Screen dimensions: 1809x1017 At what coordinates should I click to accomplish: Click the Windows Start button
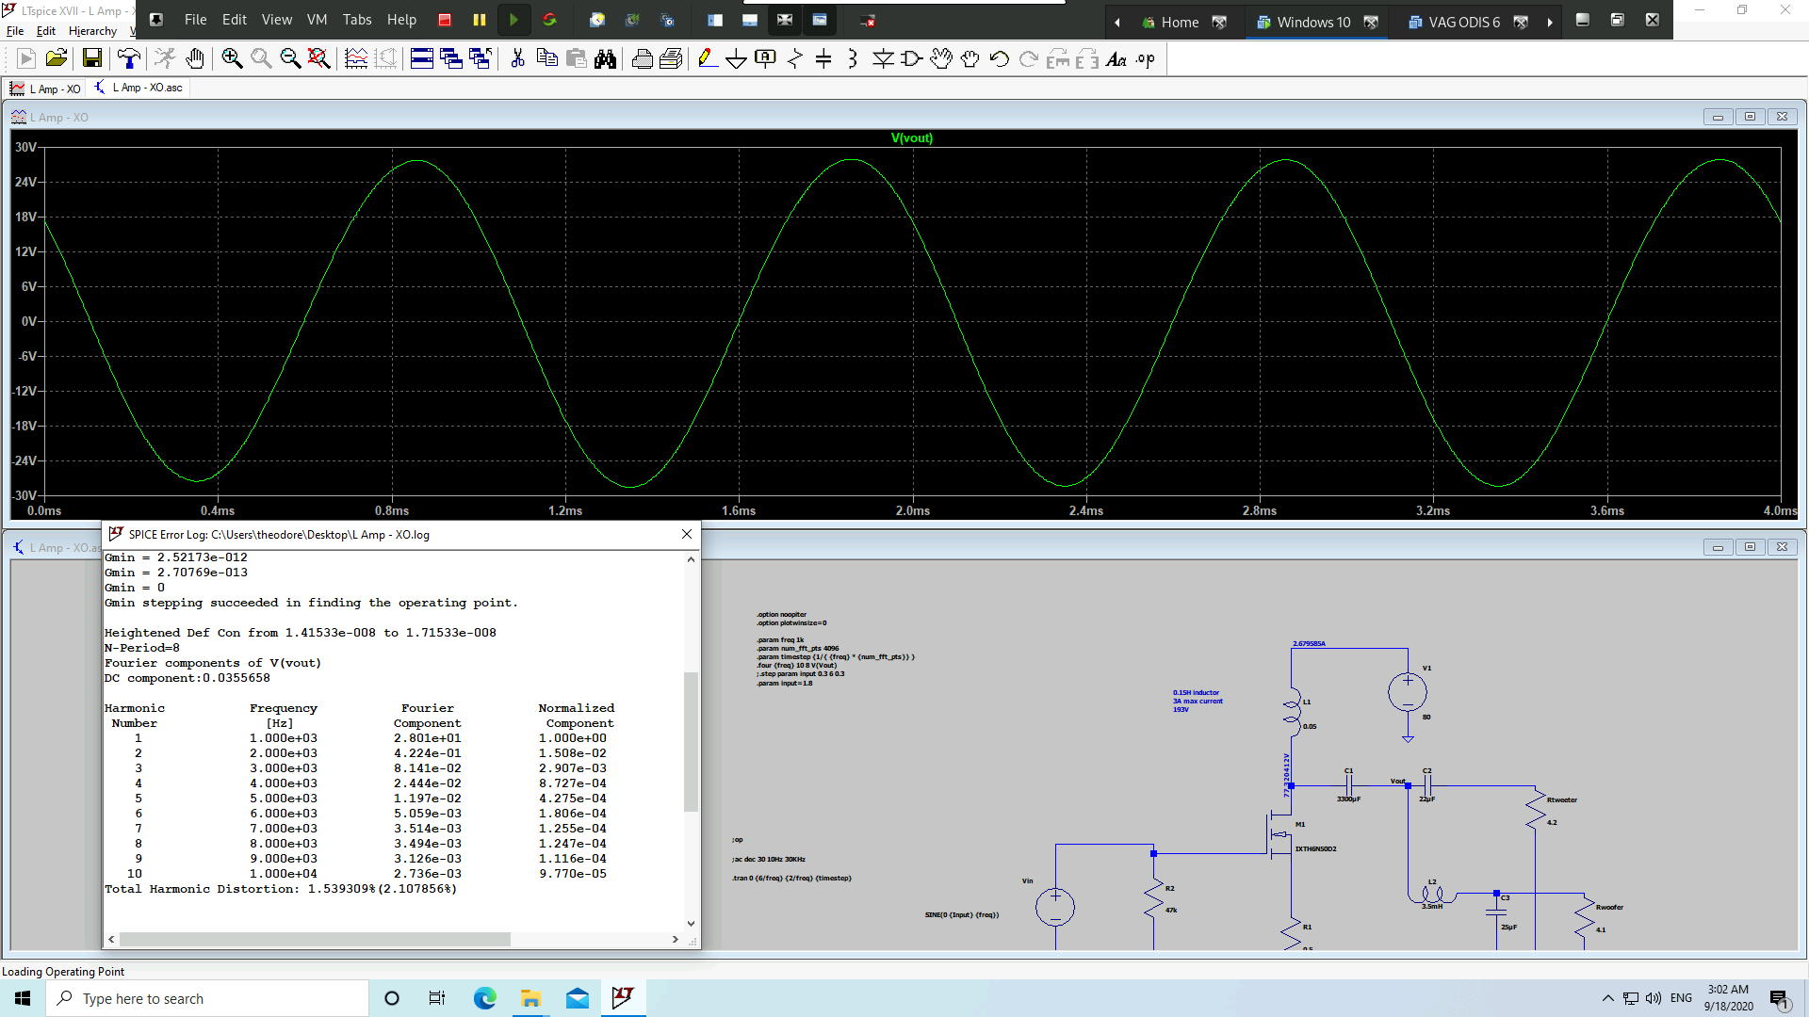click(x=23, y=998)
